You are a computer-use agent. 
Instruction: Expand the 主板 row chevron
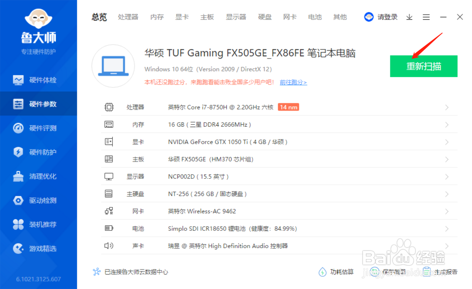pos(447,159)
